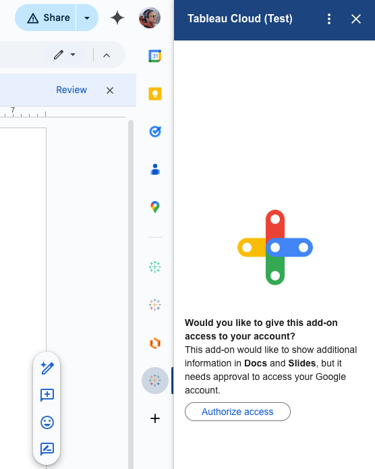Screen dimensions: 375x469
Task: Open Google Tasks side panel icon
Action: (x=155, y=132)
